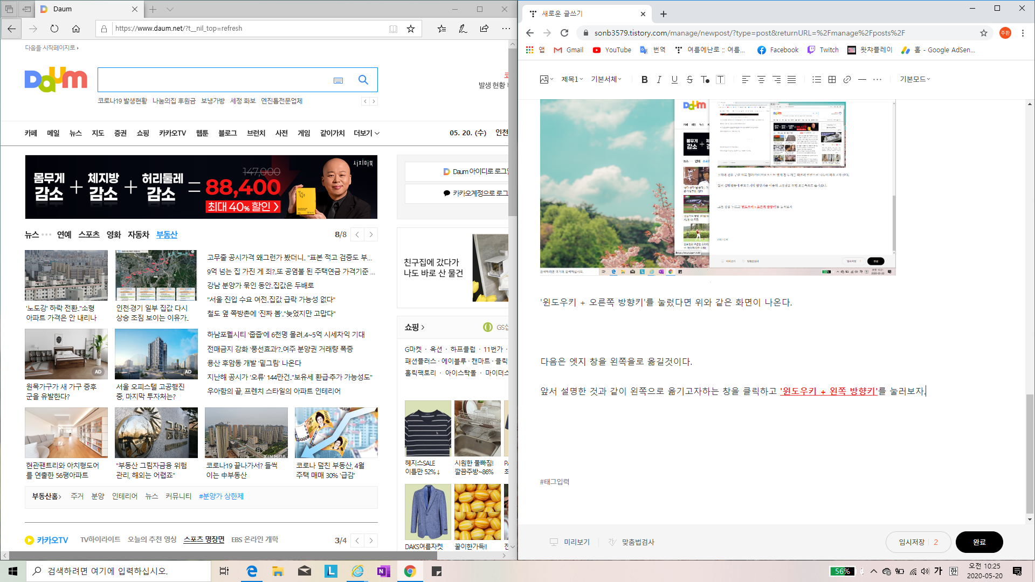The image size is (1035, 582).
Task: Toggle bold formatting in editor toolbar
Action: pyautogui.click(x=644, y=80)
